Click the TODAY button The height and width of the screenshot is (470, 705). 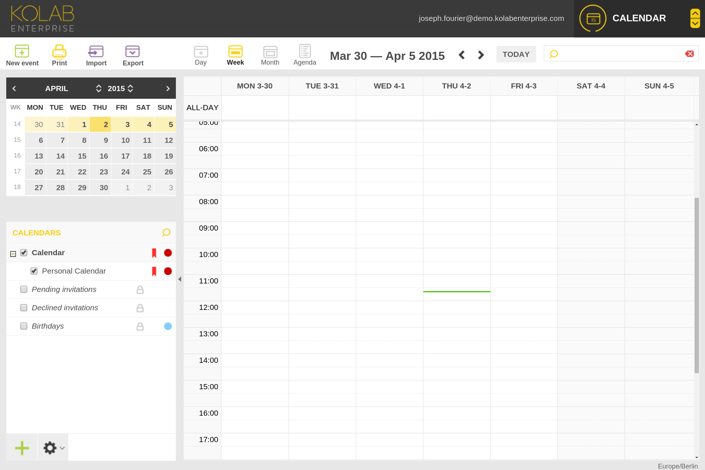click(x=516, y=54)
